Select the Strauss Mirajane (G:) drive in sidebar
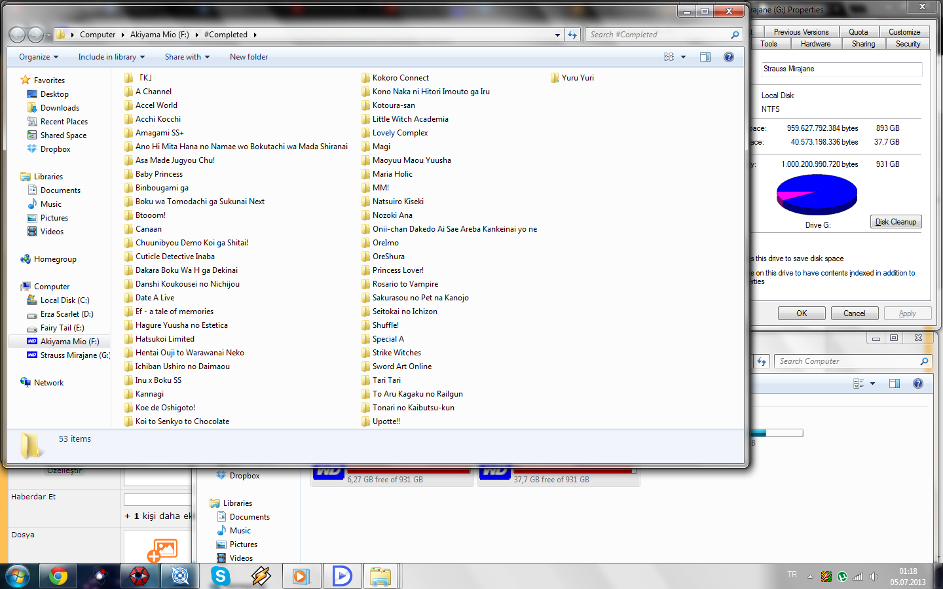Viewport: 943px width, 589px height. click(68, 355)
